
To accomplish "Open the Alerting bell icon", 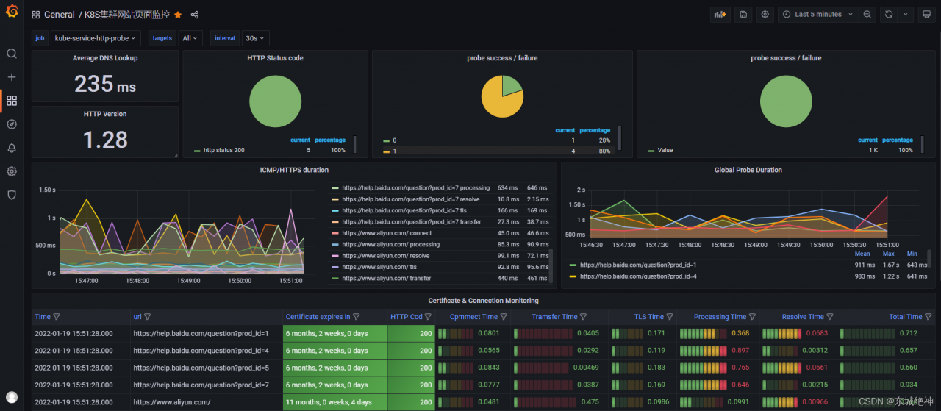I will 12,148.
